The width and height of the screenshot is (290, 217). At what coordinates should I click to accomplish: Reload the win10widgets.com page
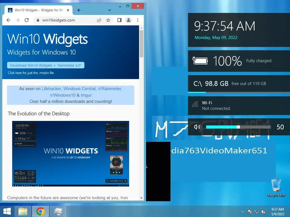pos(27,20)
